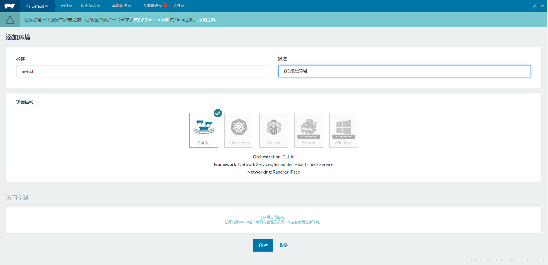Click the 添加主机 link
548x265 pixels.
[207, 20]
